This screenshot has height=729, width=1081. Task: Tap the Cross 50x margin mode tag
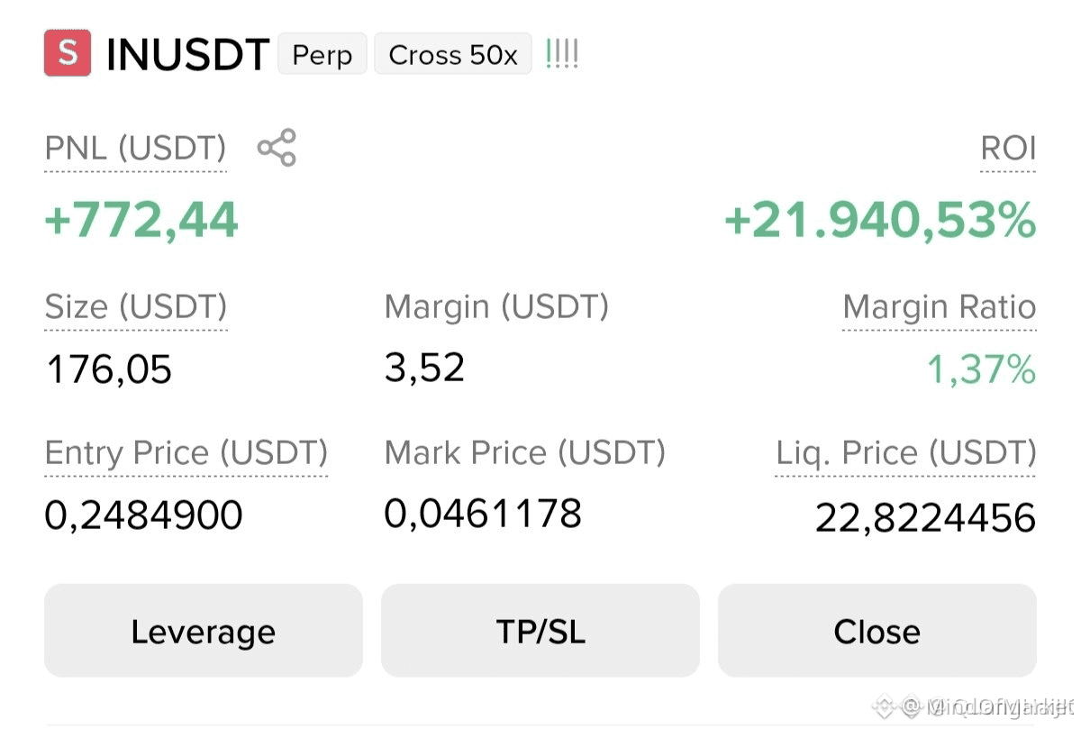click(x=453, y=54)
